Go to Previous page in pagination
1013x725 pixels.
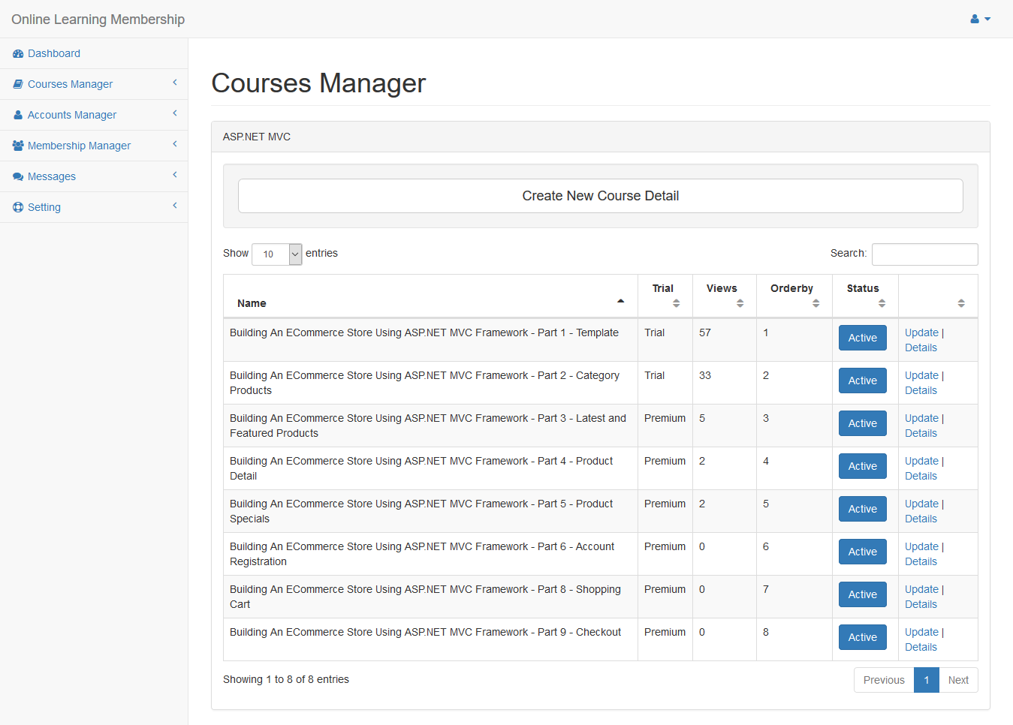(x=884, y=680)
